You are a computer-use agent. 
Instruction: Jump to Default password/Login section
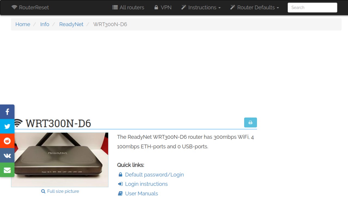(151, 175)
